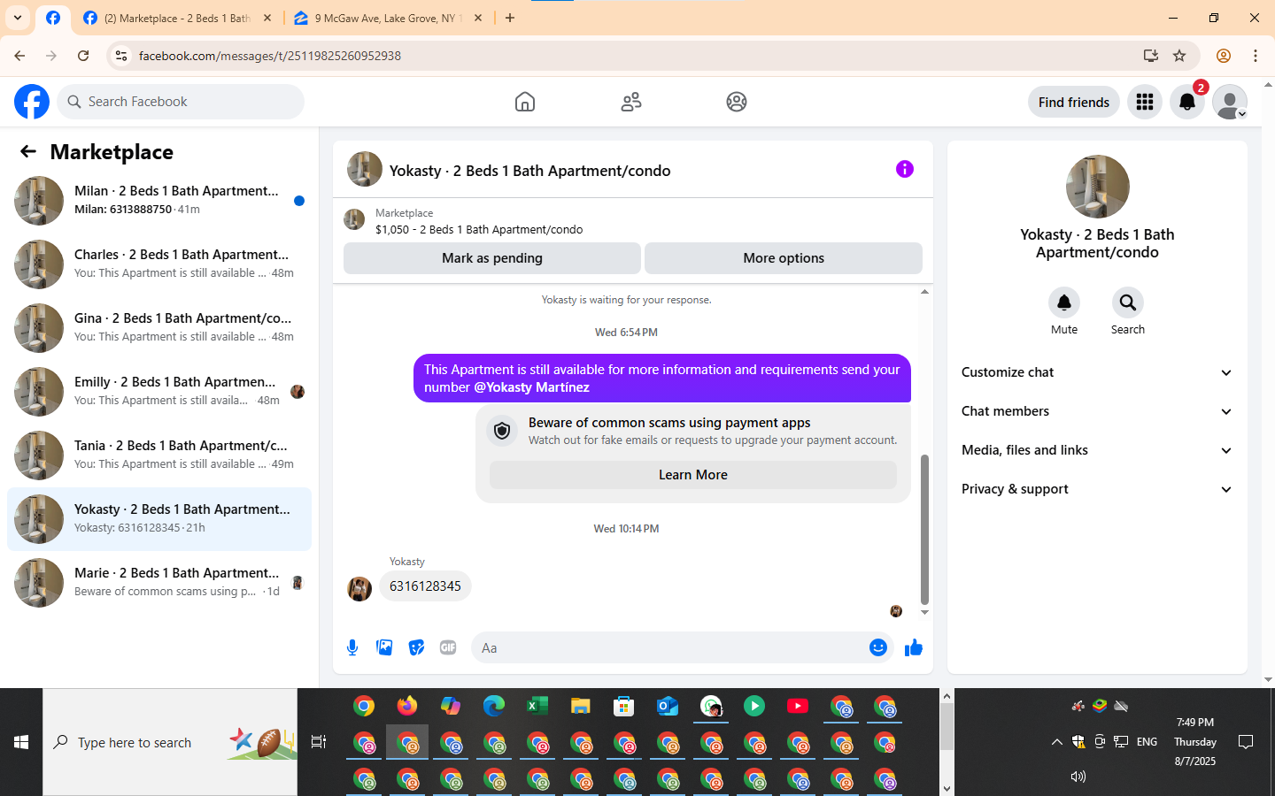Open Milan's conversation
1275x796 pixels.
coord(159,201)
